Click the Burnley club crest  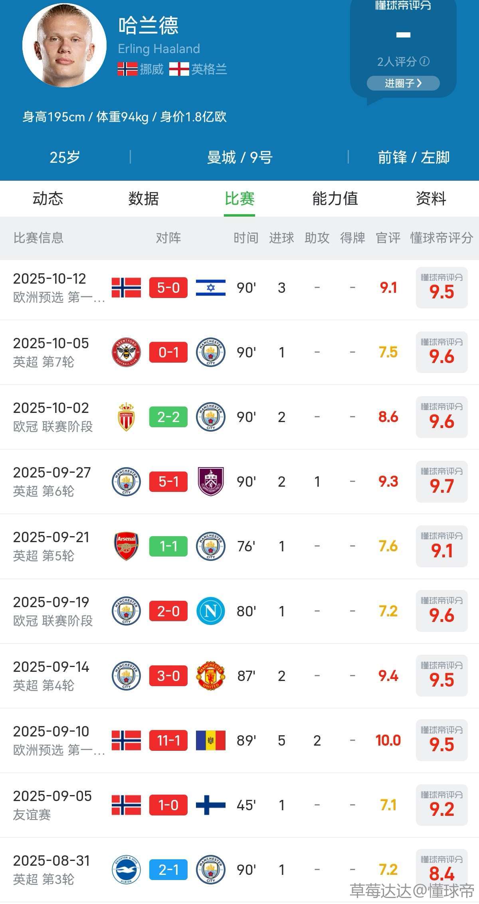tap(211, 482)
